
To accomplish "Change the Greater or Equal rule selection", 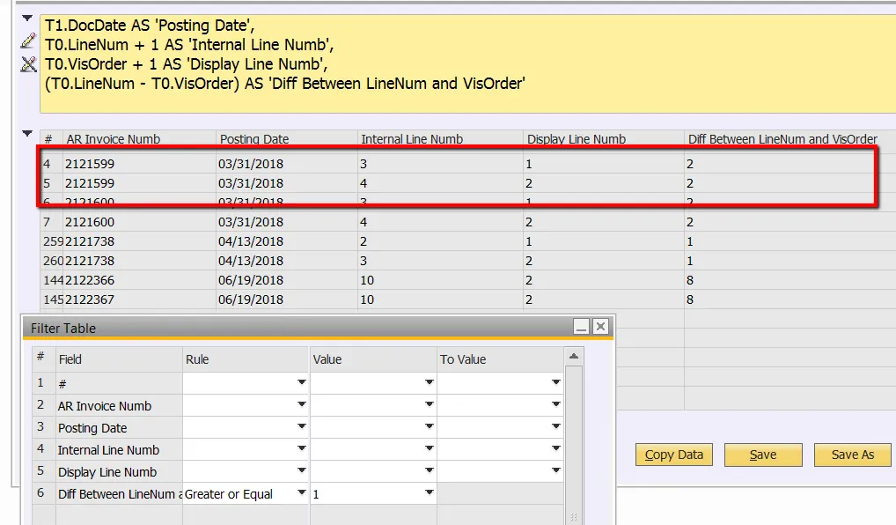I will click(x=299, y=493).
